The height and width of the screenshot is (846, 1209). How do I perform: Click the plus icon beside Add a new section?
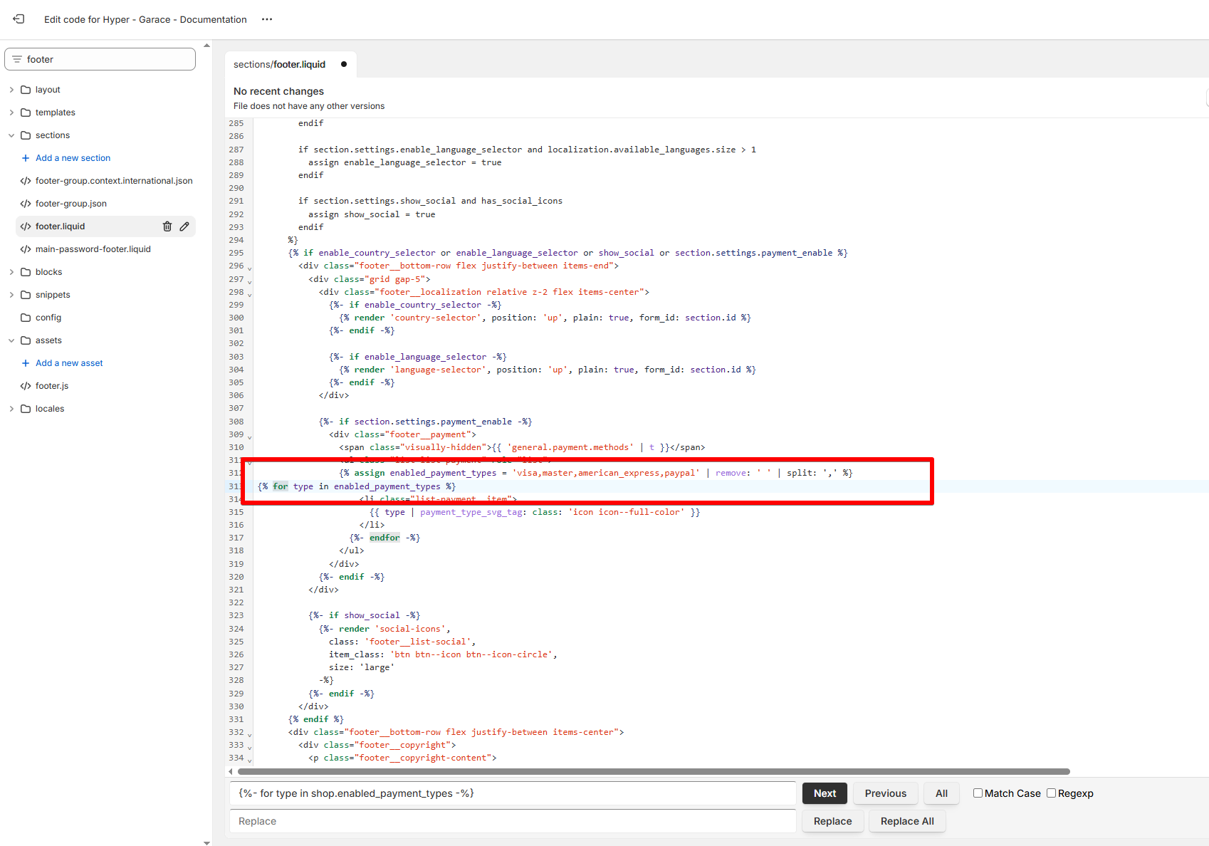tap(26, 158)
